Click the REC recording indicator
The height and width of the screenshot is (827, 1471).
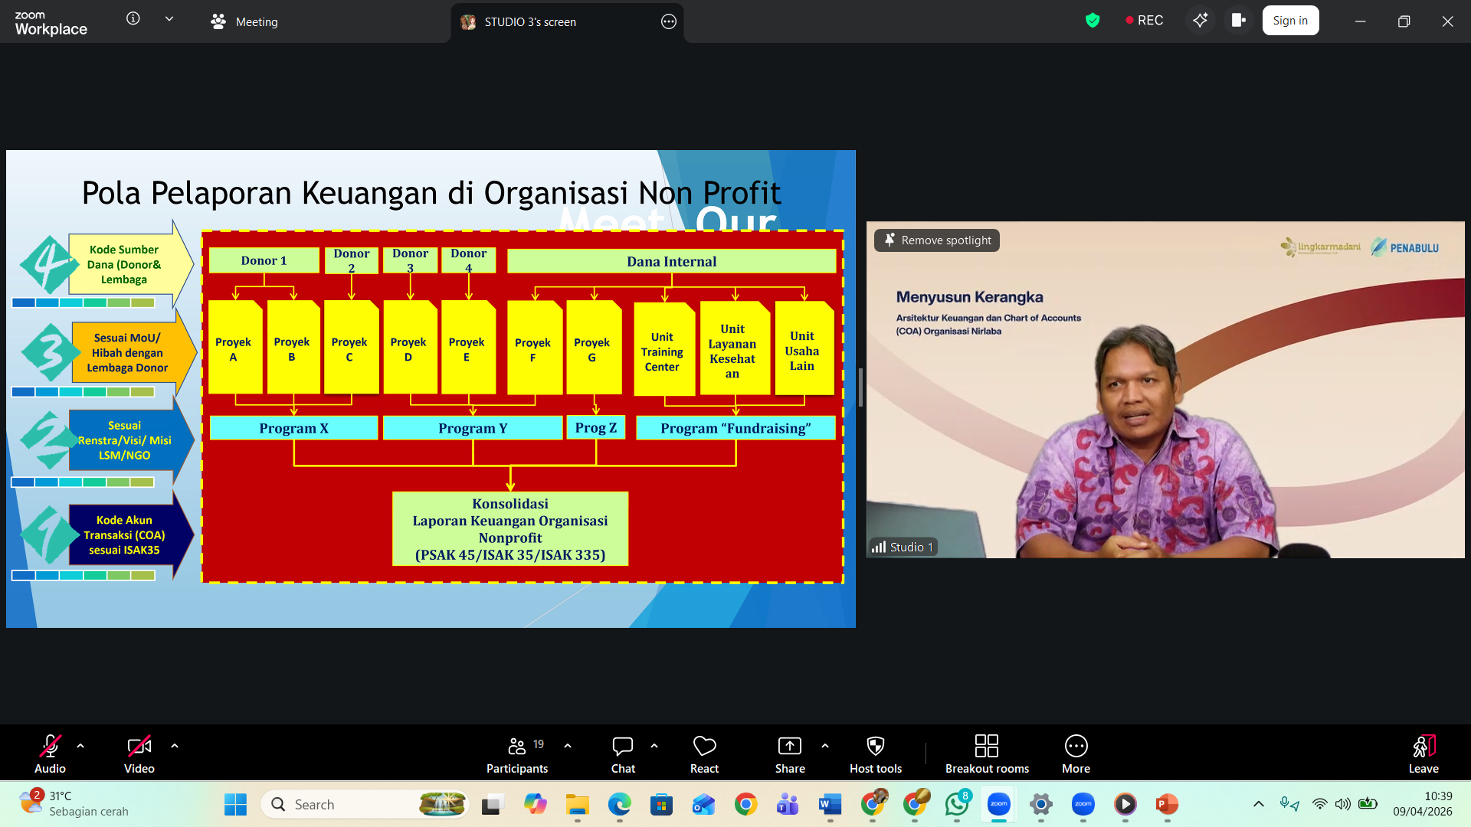(1144, 21)
